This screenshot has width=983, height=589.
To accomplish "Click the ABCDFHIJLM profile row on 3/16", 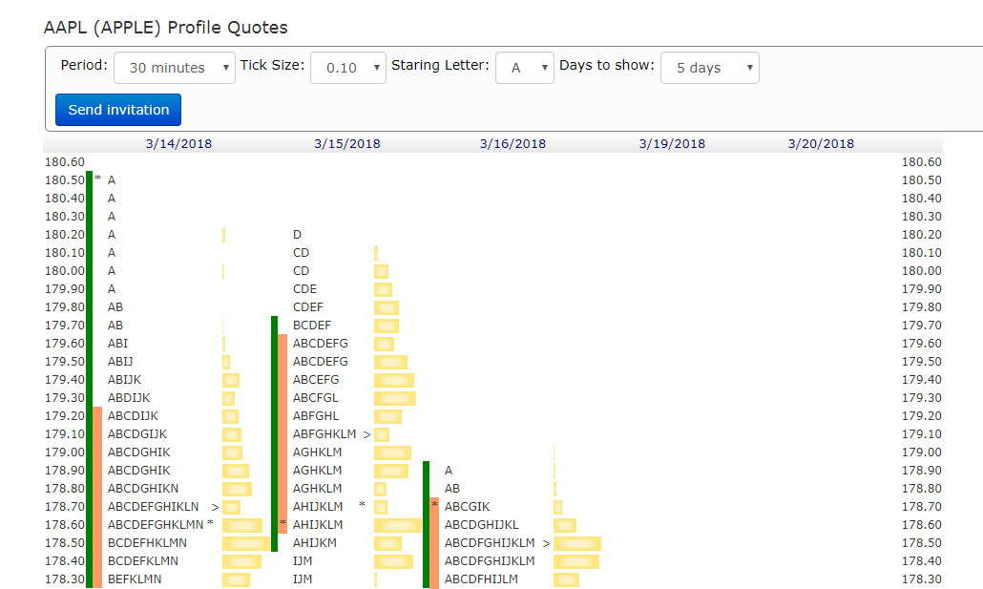I will pos(481,579).
